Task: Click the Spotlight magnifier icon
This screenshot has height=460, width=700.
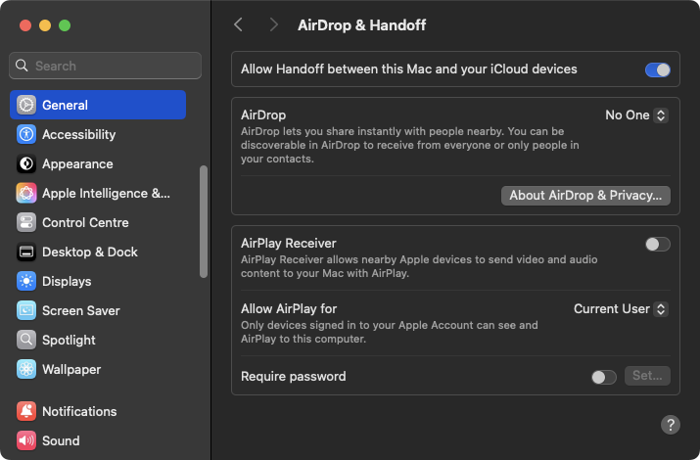Action: coord(26,340)
